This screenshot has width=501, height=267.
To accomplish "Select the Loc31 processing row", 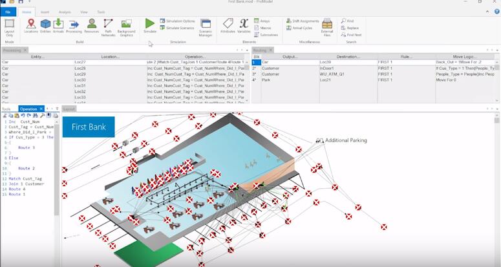I will [123, 85].
